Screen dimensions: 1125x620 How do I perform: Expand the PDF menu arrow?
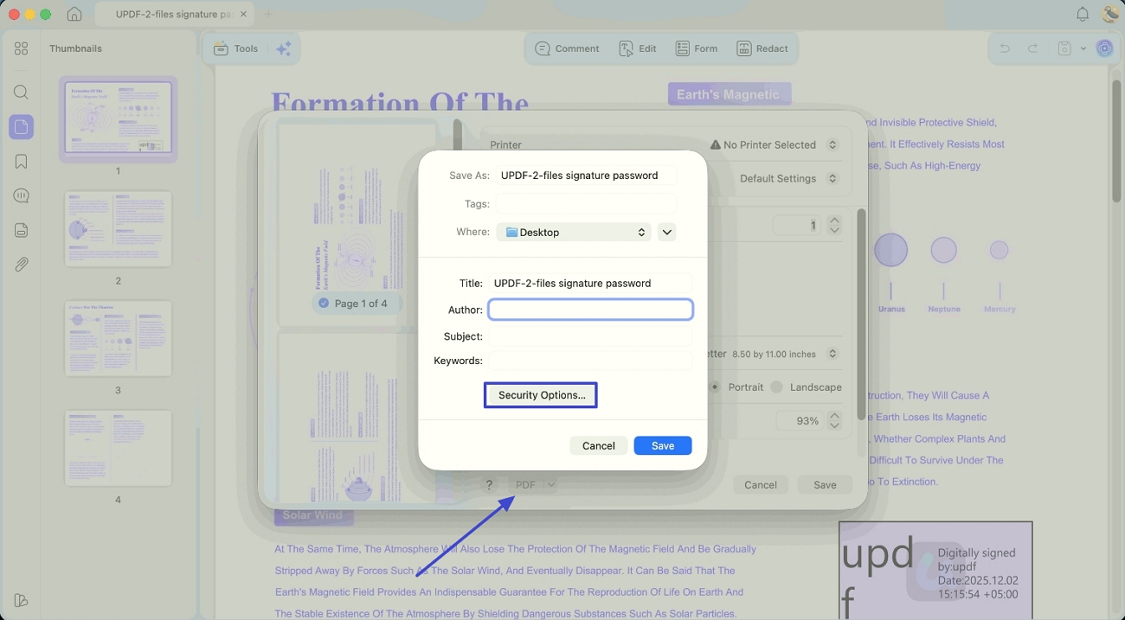coord(551,485)
